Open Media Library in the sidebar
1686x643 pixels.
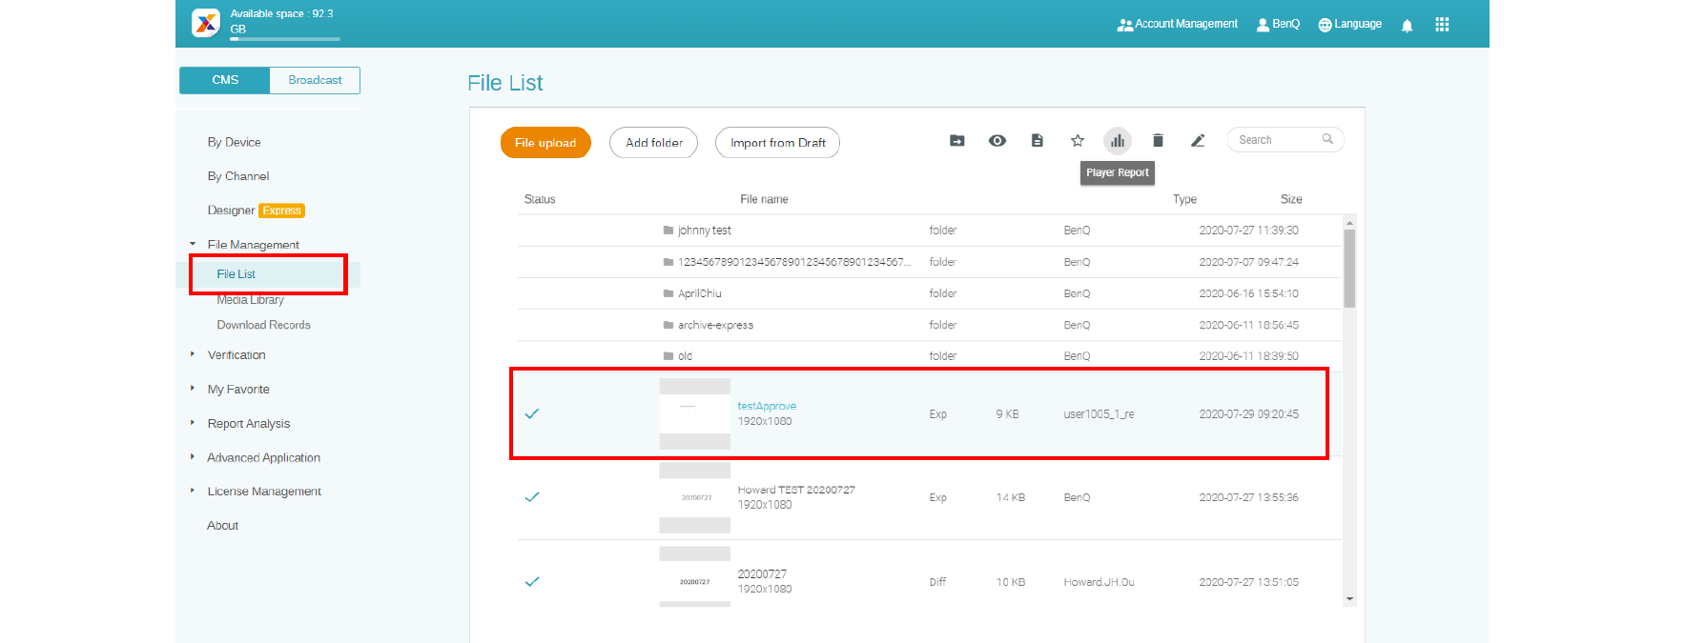250,300
